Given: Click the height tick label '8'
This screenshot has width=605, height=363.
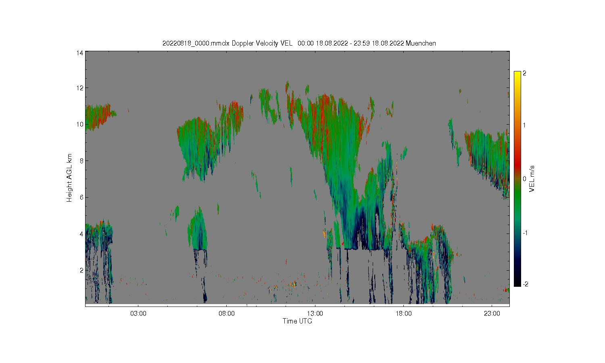Looking at the screenshot, I should coord(81,161).
